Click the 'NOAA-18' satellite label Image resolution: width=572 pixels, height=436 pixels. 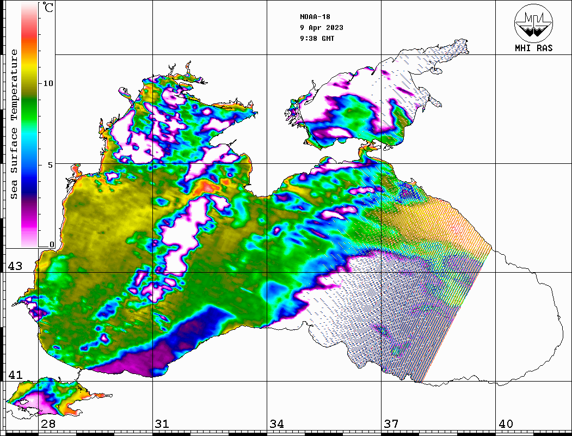click(x=315, y=17)
